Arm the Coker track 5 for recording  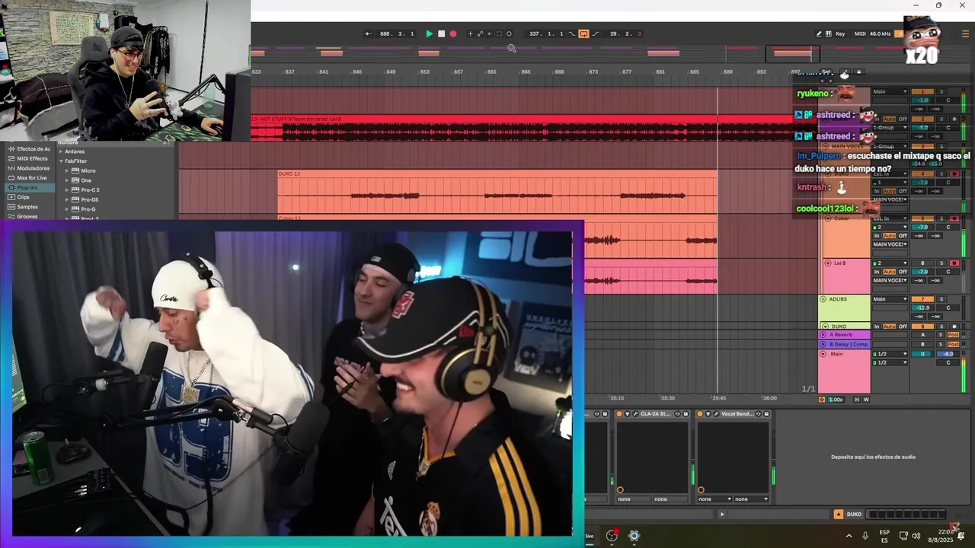click(x=954, y=218)
